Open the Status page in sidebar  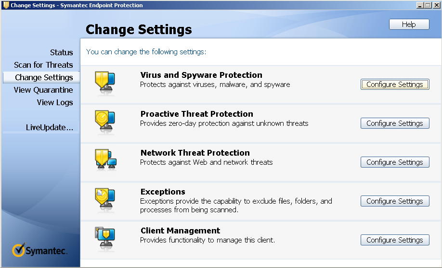[x=62, y=52]
